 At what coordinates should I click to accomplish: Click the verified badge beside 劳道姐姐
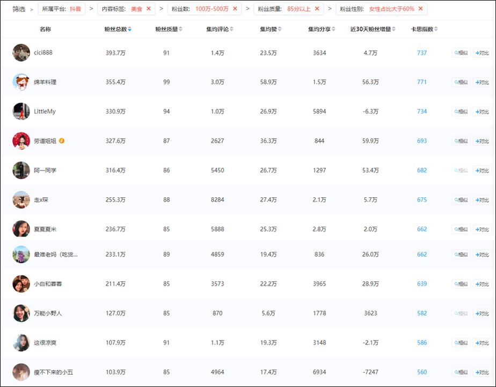point(62,140)
